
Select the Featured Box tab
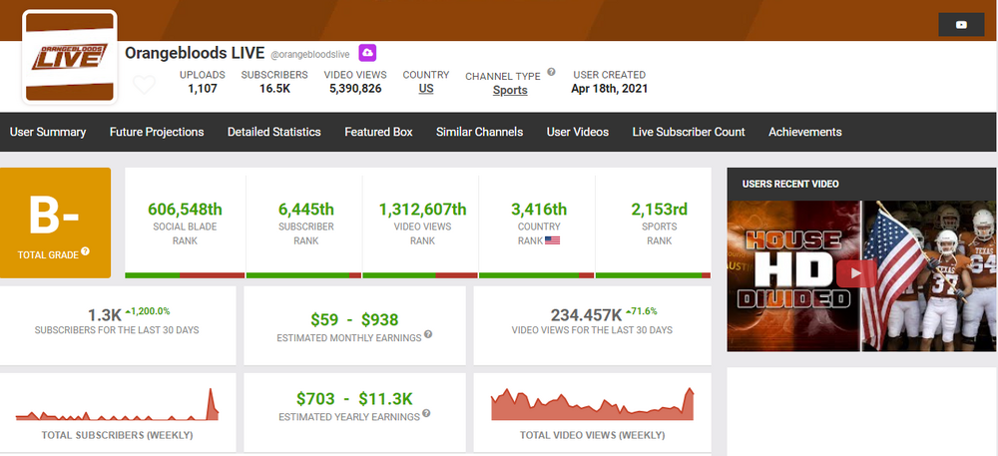click(x=378, y=132)
